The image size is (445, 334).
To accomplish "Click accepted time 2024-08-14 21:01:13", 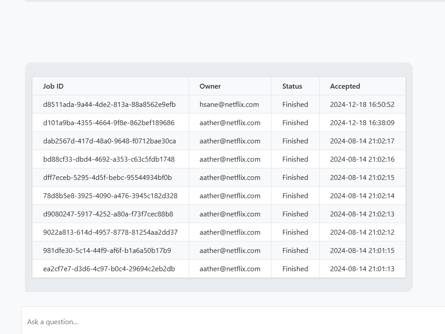I will pyautogui.click(x=362, y=269).
